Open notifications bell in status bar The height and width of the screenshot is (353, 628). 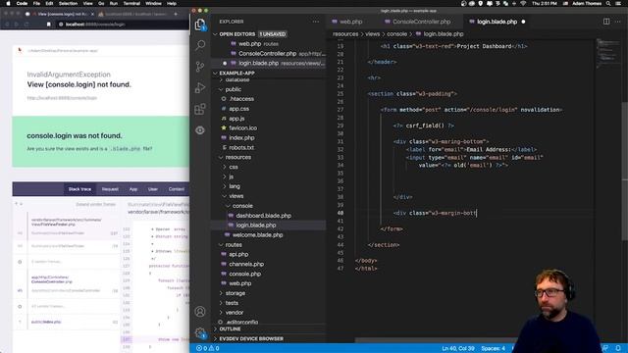618,349
